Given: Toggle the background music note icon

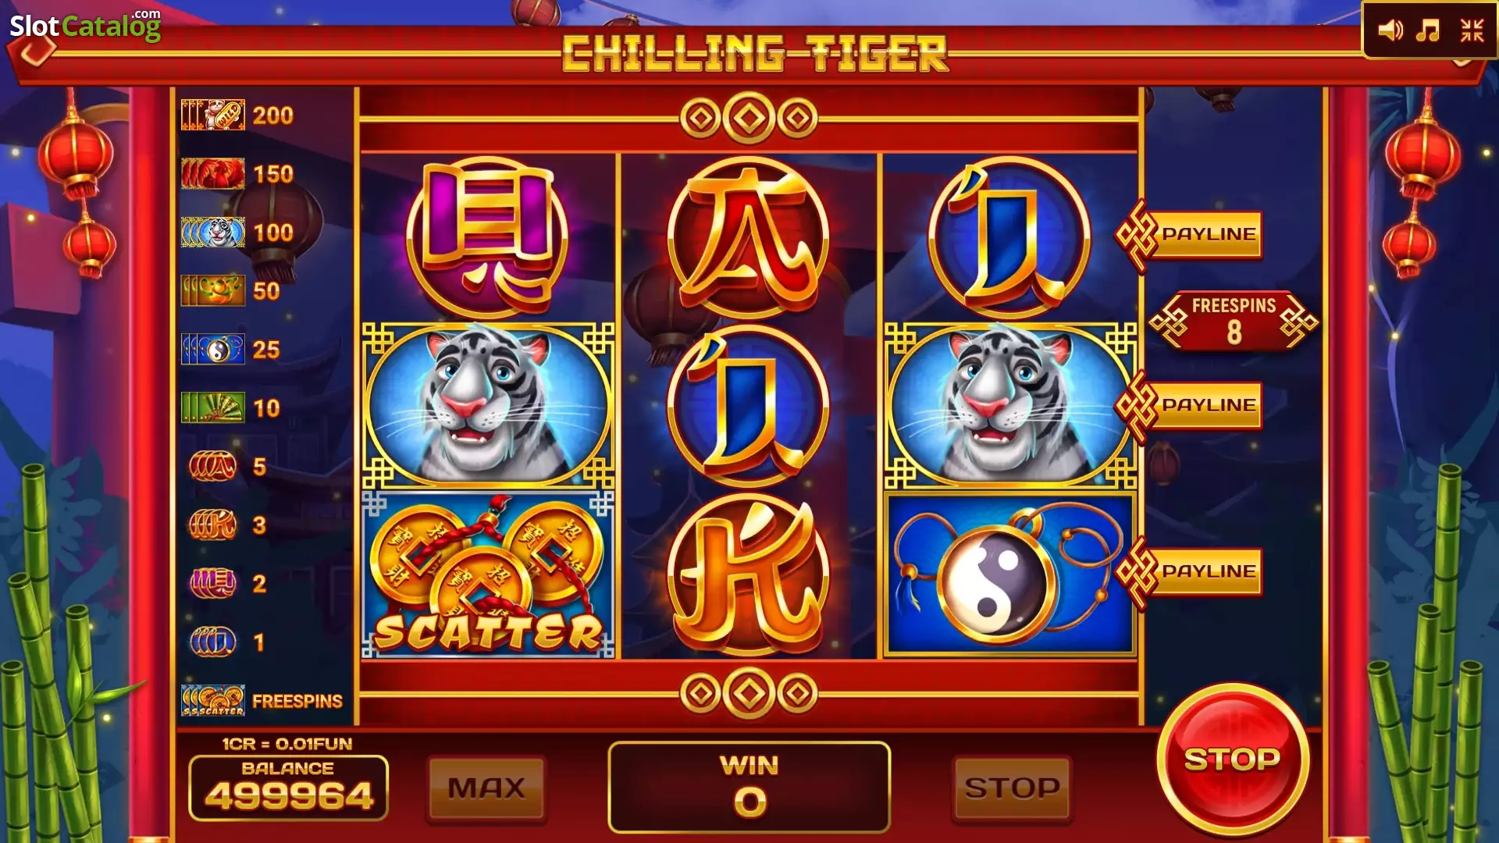Looking at the screenshot, I should pos(1428,30).
